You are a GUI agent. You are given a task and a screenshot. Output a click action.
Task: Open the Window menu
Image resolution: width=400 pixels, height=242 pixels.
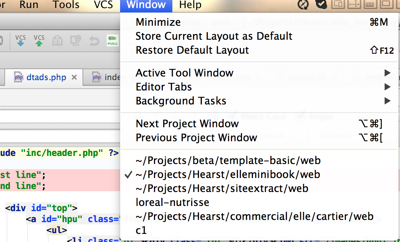coord(146,5)
